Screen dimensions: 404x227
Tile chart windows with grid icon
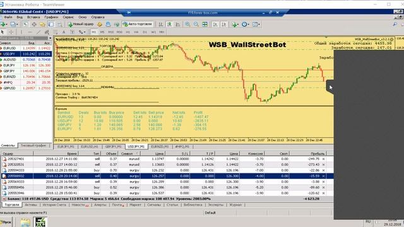pos(205,24)
